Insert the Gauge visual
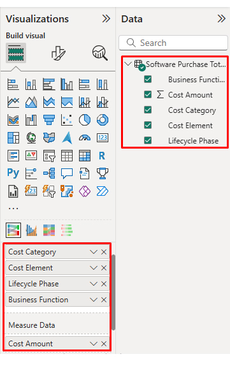 (85, 138)
